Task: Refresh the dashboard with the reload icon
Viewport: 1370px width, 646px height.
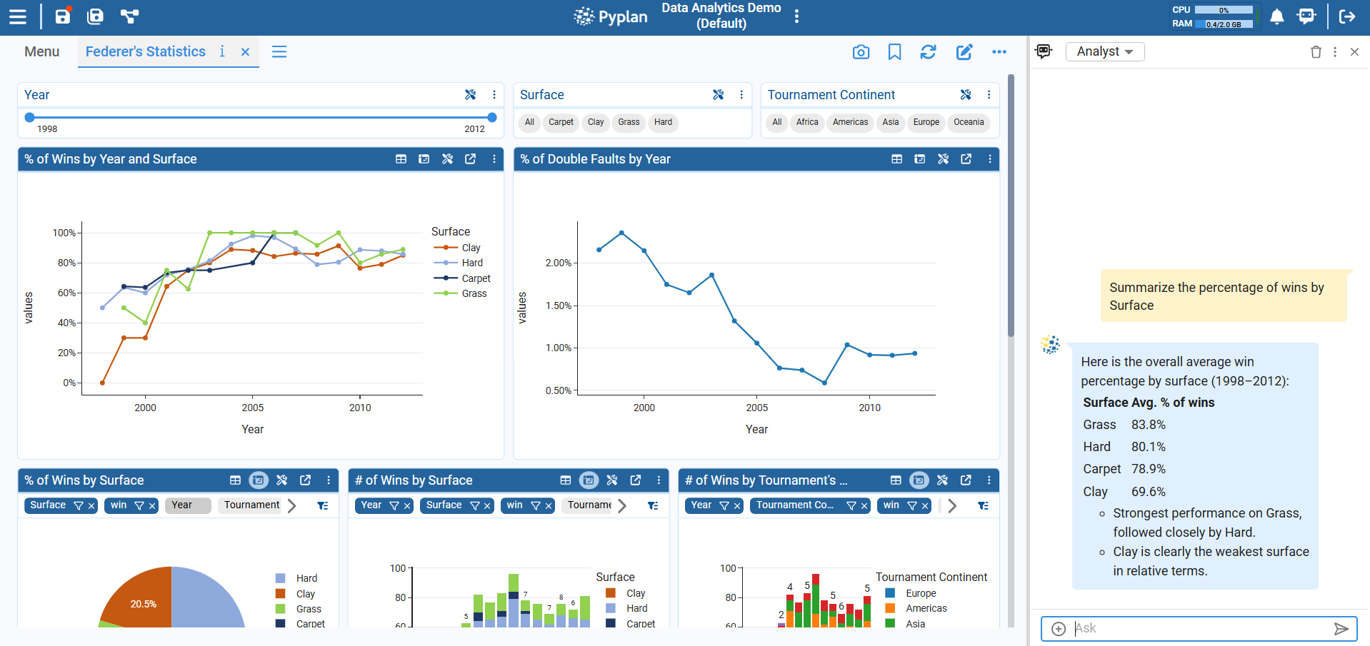Action: pos(928,52)
